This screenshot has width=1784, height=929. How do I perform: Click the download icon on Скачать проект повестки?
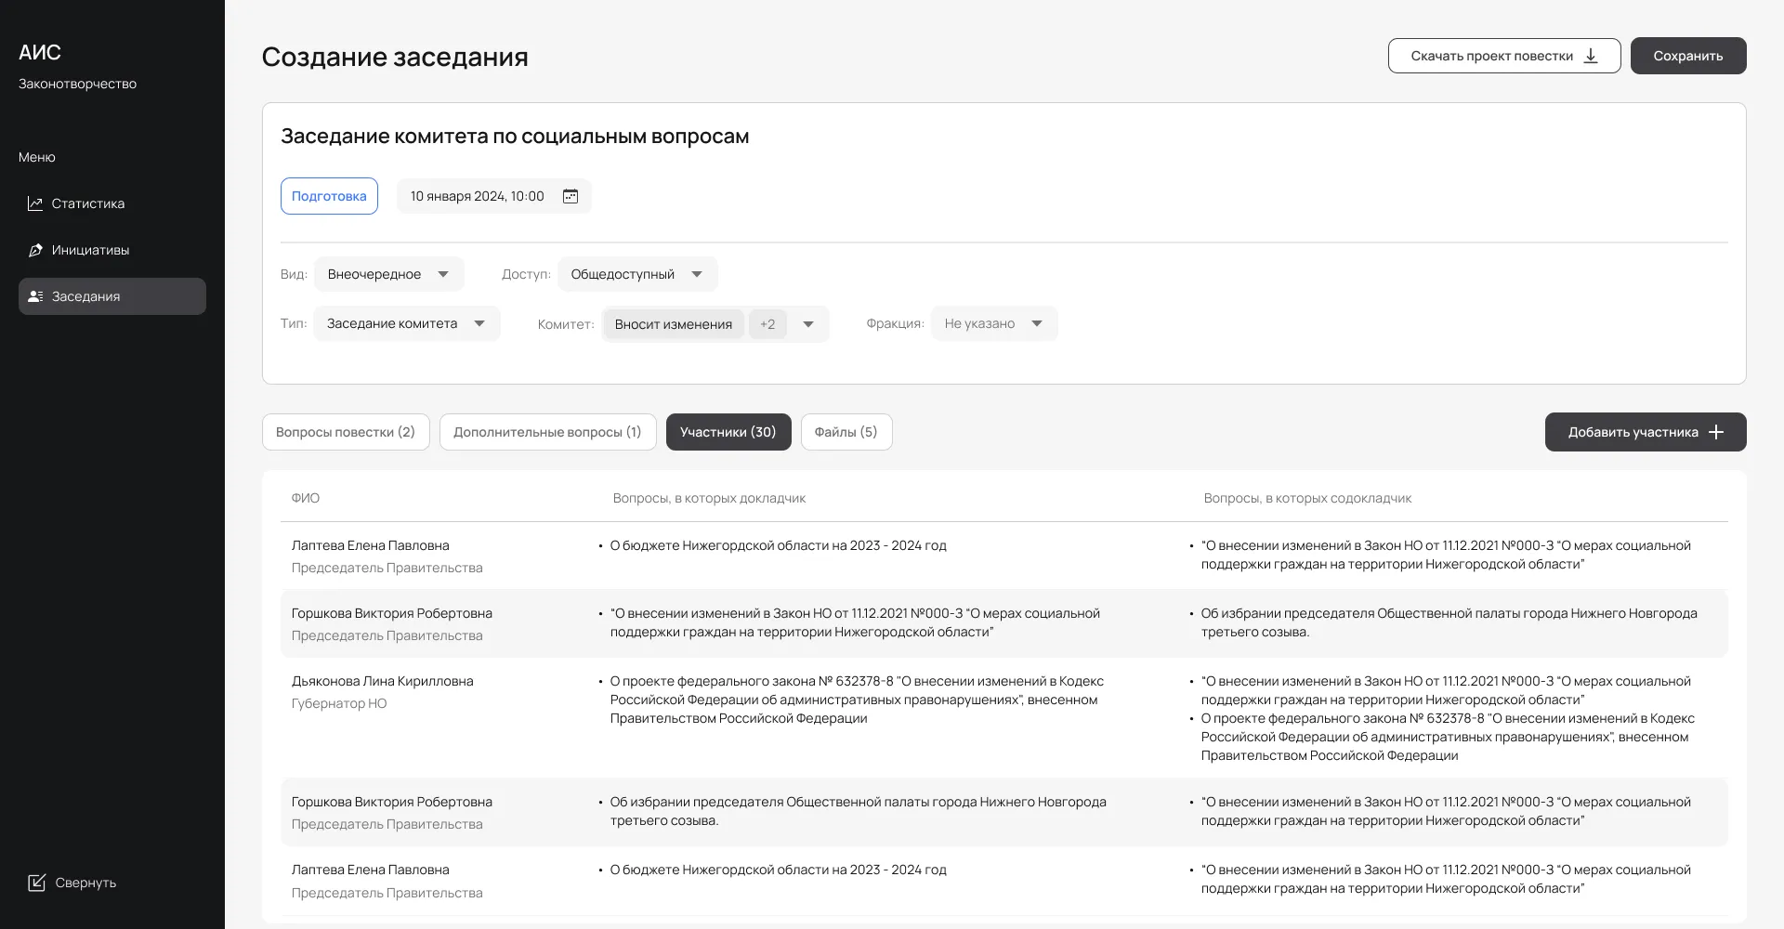coord(1591,56)
